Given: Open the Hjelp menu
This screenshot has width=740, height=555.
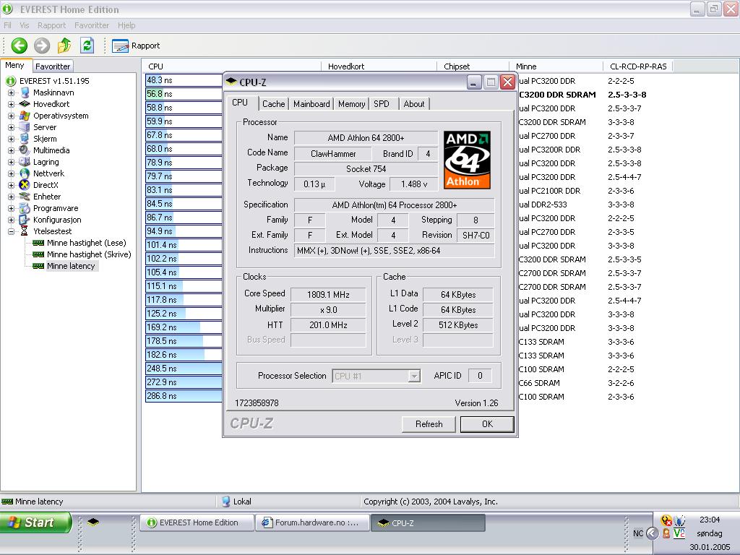Looking at the screenshot, I should pyautogui.click(x=126, y=25).
